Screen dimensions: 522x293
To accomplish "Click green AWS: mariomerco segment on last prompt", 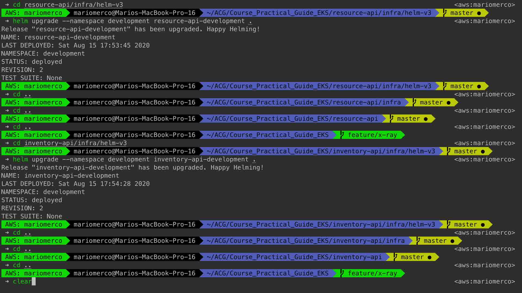I will [x=34, y=273].
